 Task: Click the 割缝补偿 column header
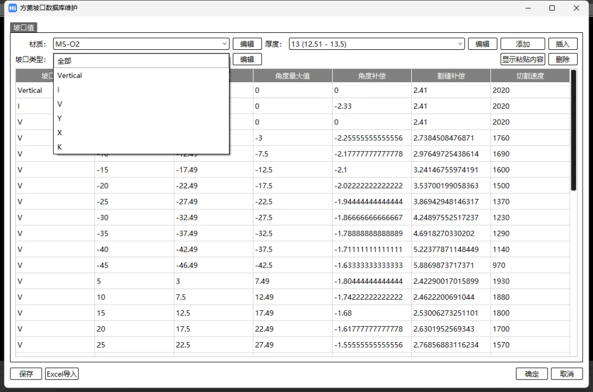[451, 76]
